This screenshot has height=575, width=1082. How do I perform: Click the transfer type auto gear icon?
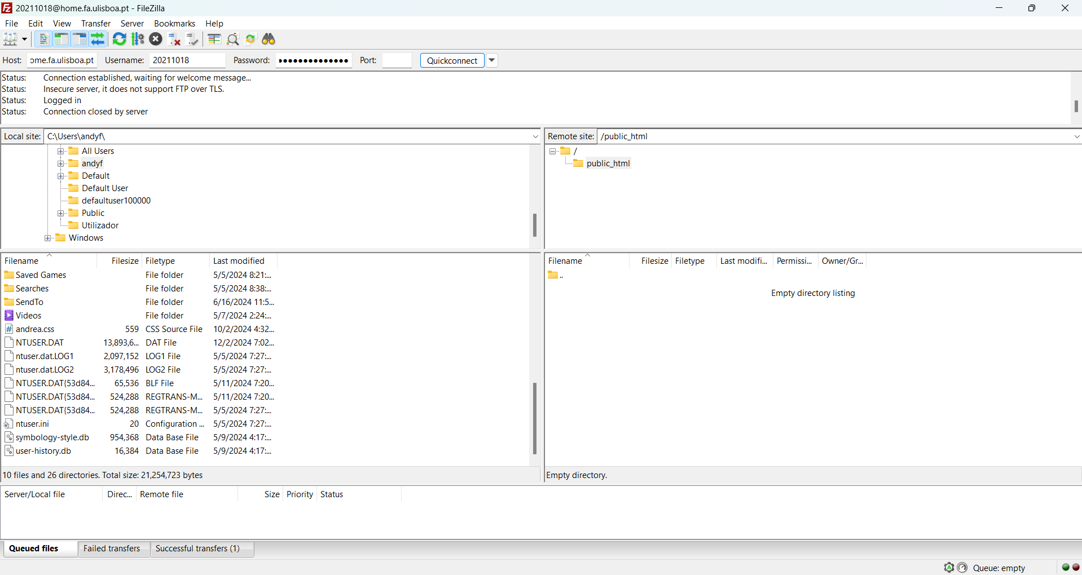(949, 568)
